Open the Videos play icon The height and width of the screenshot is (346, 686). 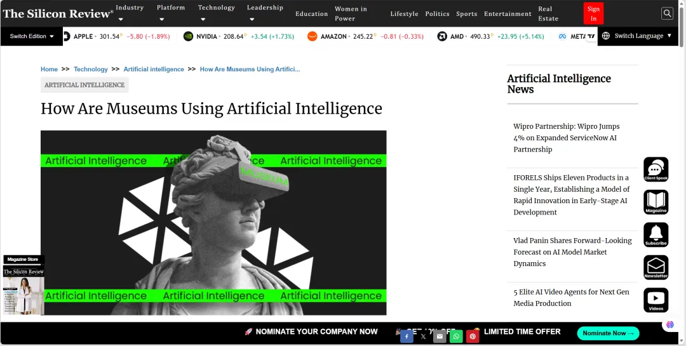[656, 300]
